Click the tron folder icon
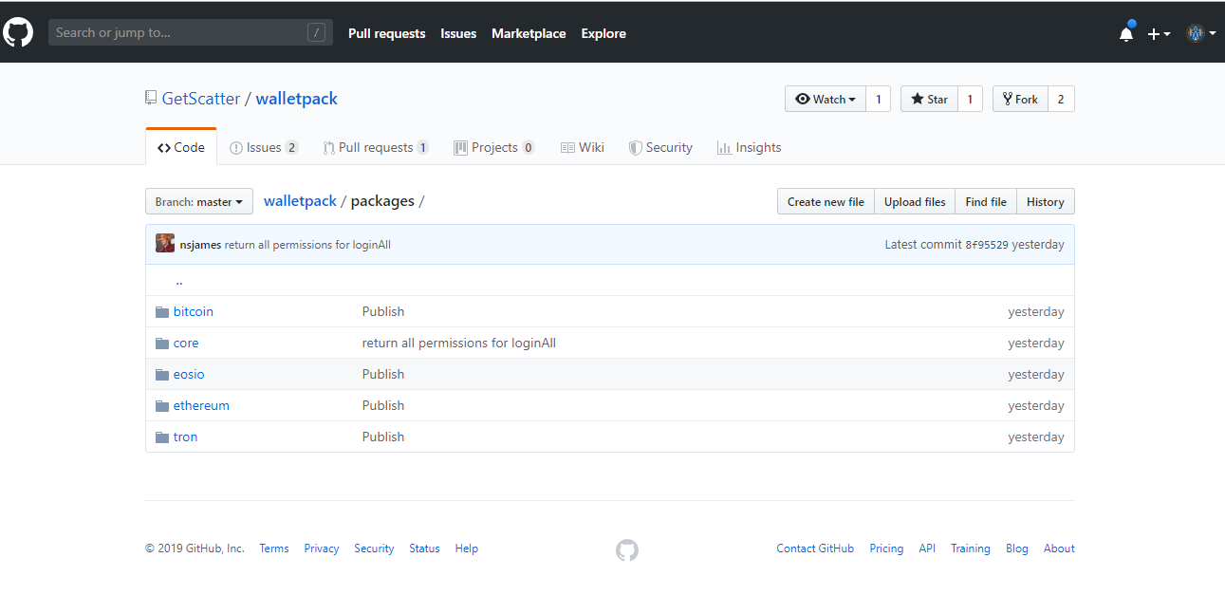Screen dimensions: 1225x595 (162, 437)
